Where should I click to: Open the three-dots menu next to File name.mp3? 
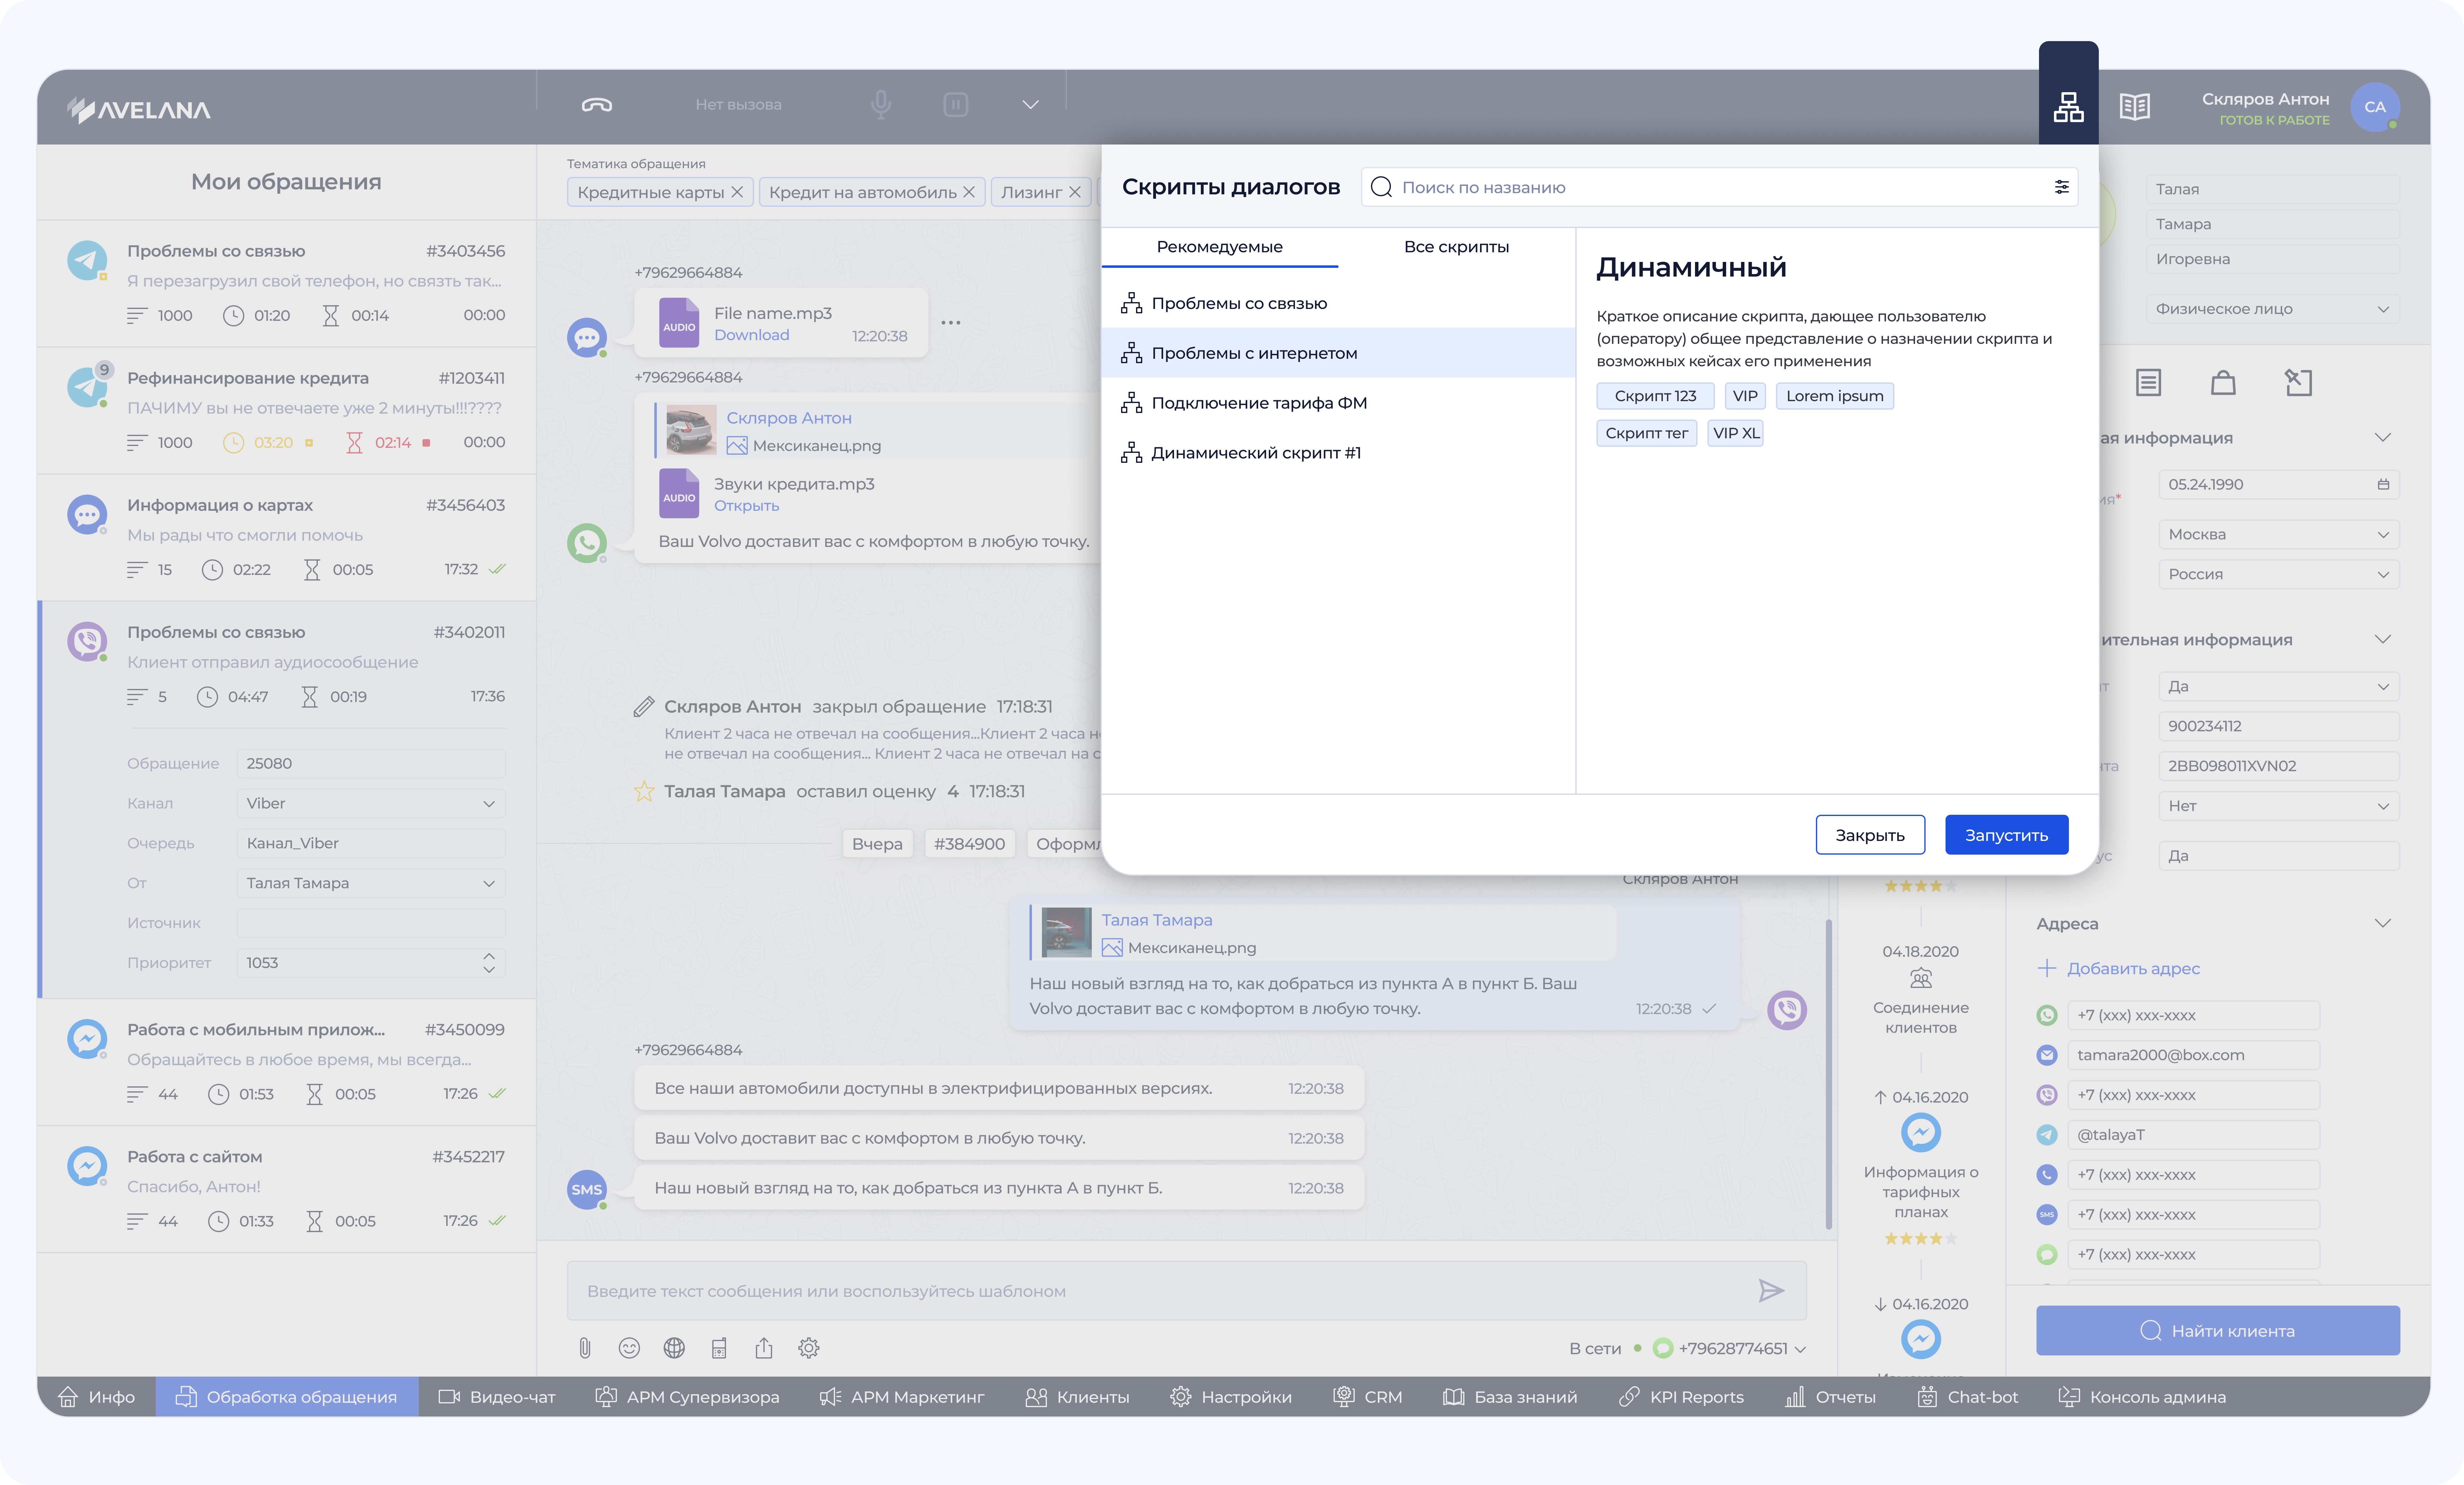click(x=951, y=323)
